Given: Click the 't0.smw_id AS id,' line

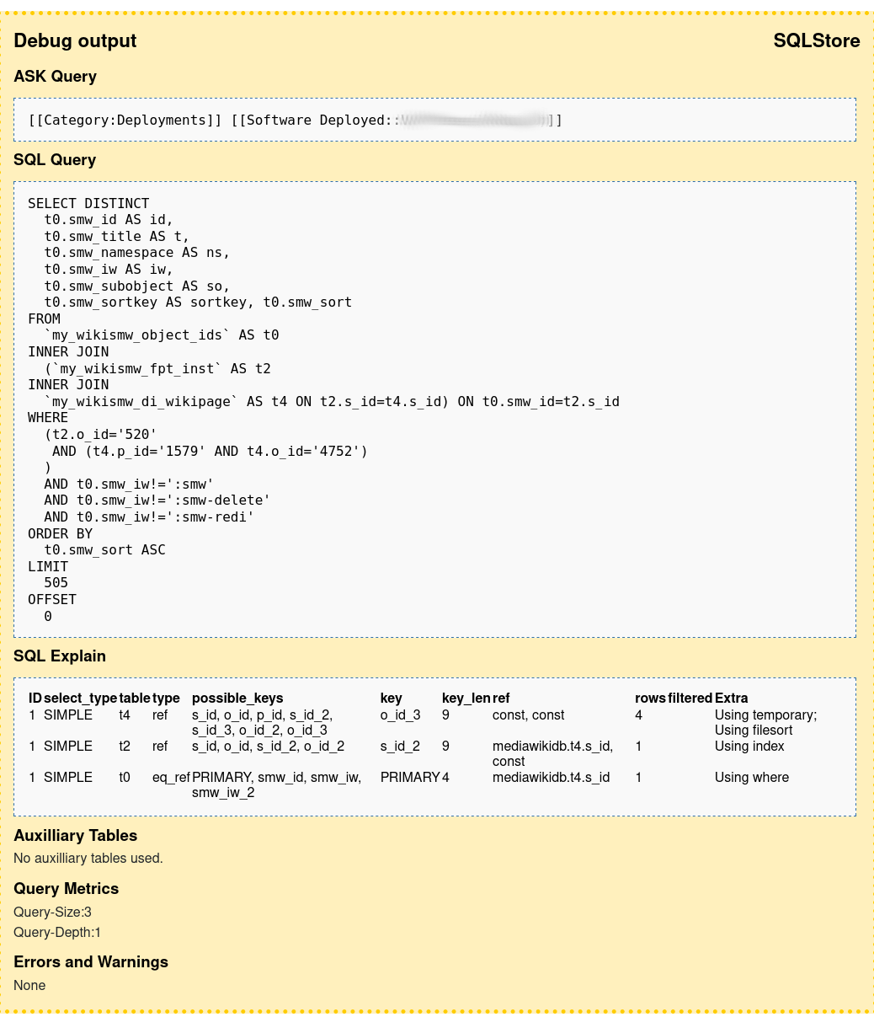Looking at the screenshot, I should click(x=109, y=220).
